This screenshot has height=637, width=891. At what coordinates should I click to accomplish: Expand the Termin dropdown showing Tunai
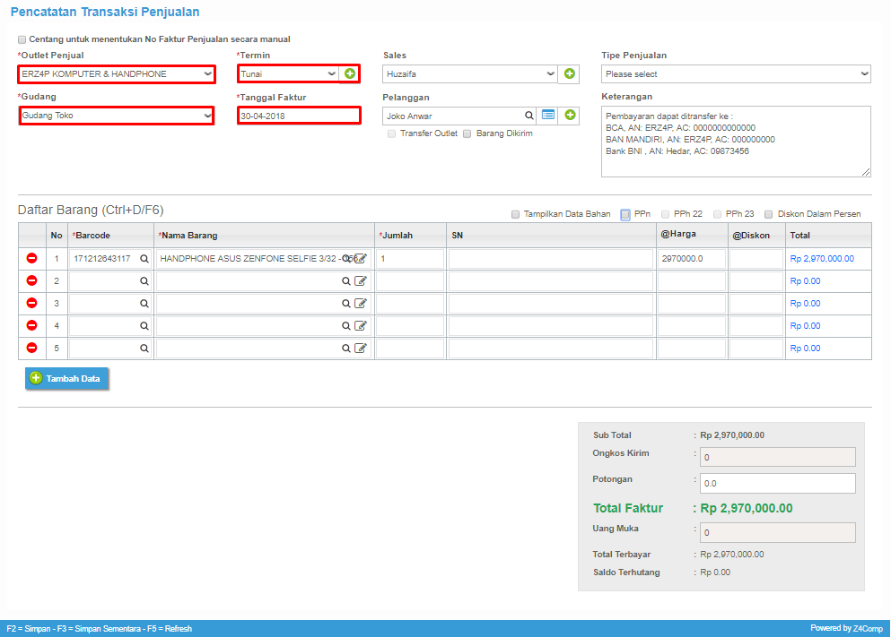[x=289, y=74]
